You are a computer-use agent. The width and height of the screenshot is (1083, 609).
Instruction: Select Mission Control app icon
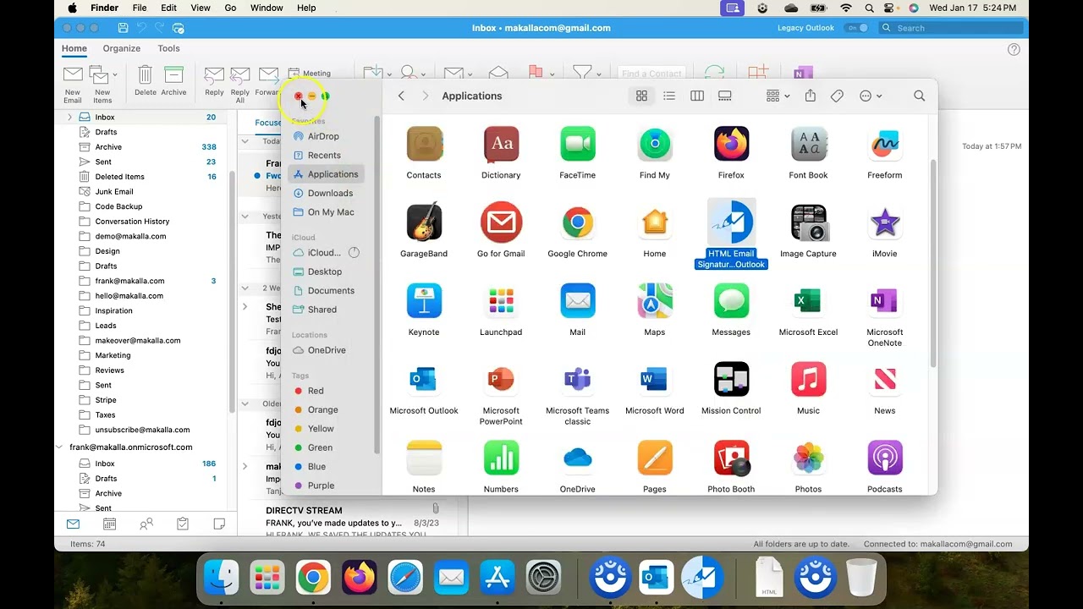pyautogui.click(x=731, y=380)
